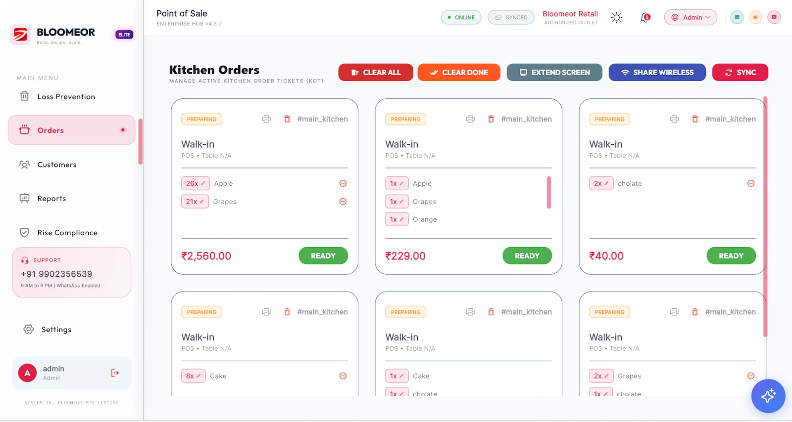792x422 pixels.
Task: Remove the 21x Grapes item
Action: tap(343, 202)
